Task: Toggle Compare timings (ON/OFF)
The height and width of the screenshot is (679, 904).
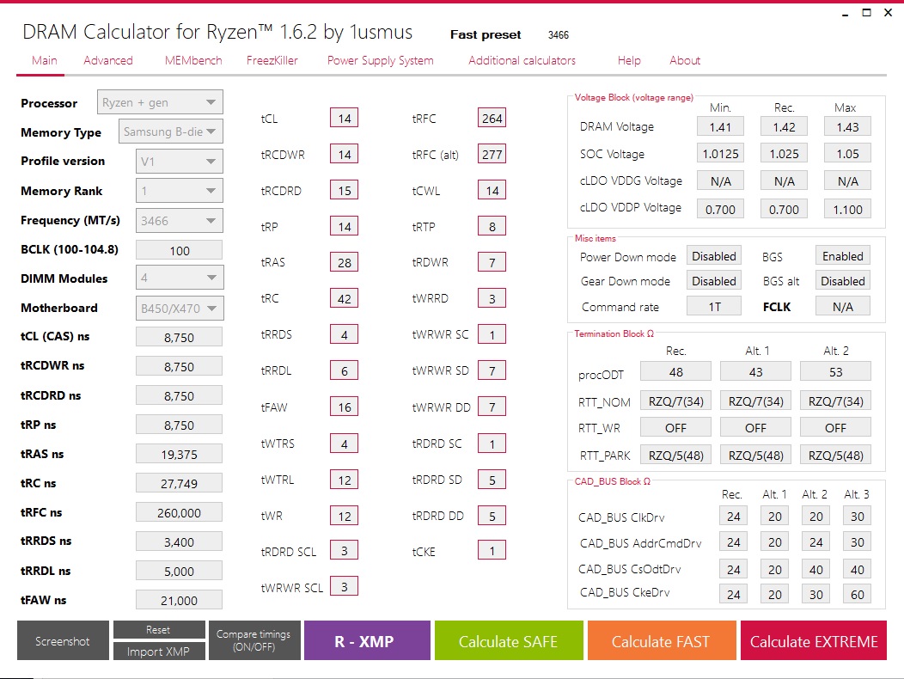Action: tap(254, 640)
